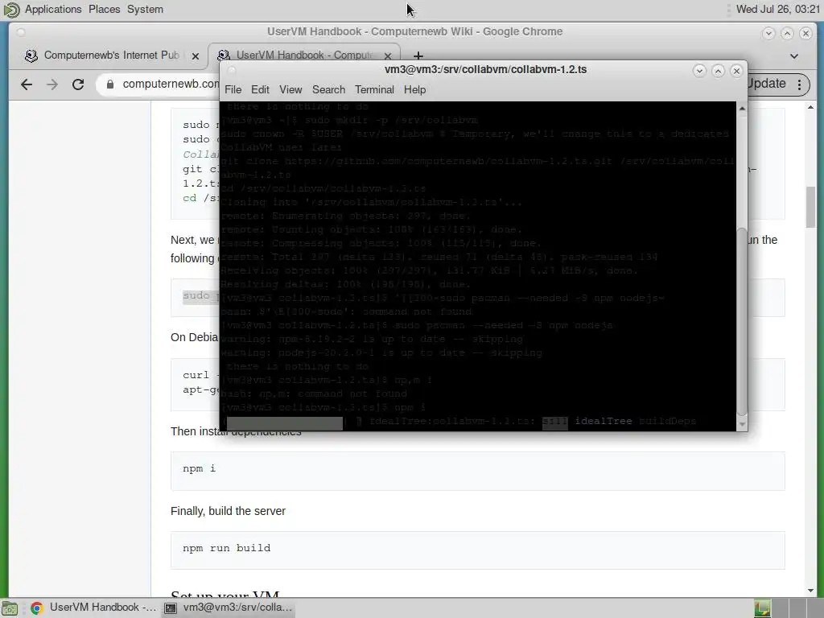The height and width of the screenshot is (618, 824).
Task: Click Chrome page scrollbar thumb
Action: click(810, 207)
